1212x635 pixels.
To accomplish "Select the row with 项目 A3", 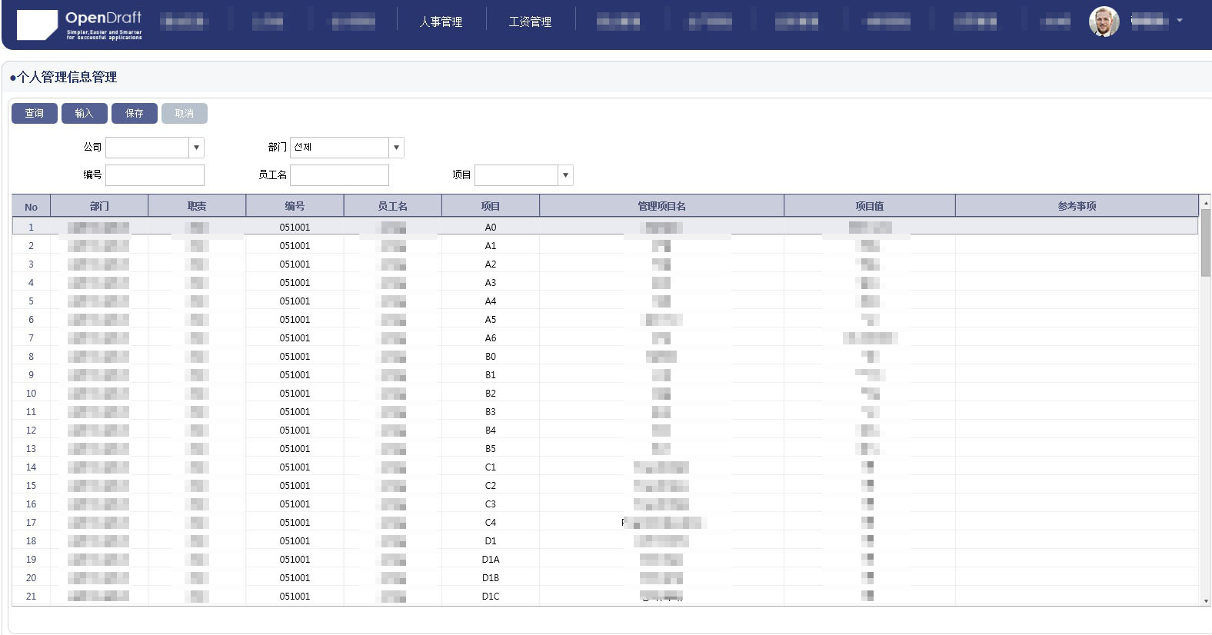I will (490, 283).
